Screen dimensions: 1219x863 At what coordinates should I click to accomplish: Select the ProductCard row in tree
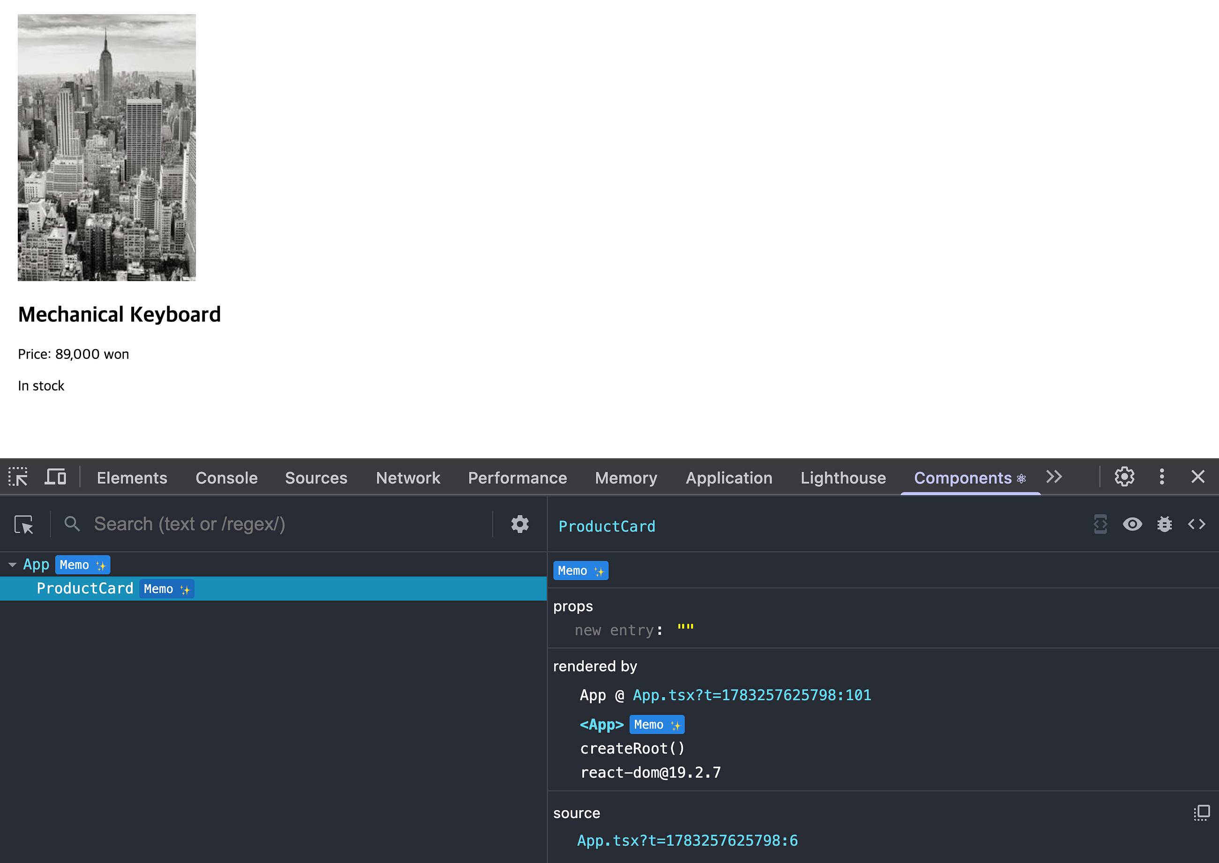coord(273,589)
